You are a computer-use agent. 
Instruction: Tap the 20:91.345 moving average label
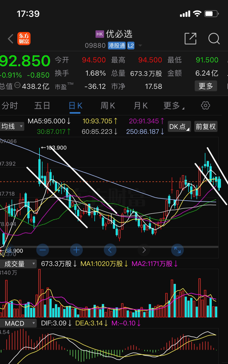point(147,121)
